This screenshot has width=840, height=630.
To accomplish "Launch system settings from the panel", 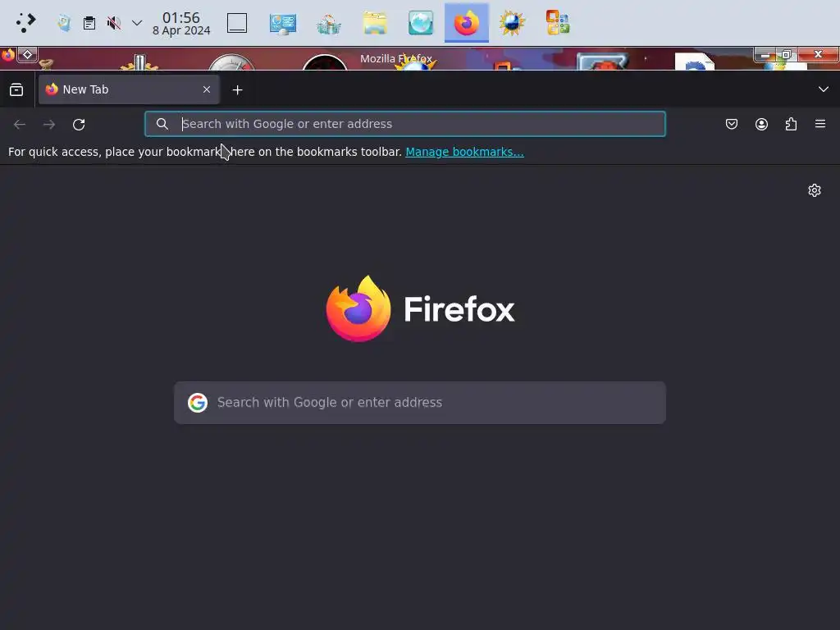I will click(283, 24).
